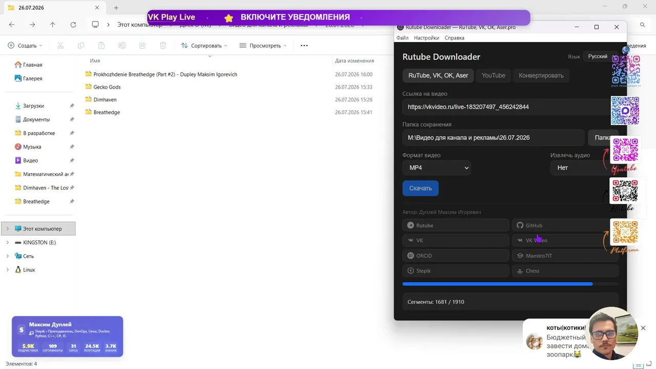Image resolution: width=656 pixels, height=369 pixels.
Task: Click the Дата изменения column header
Action: click(x=355, y=60)
